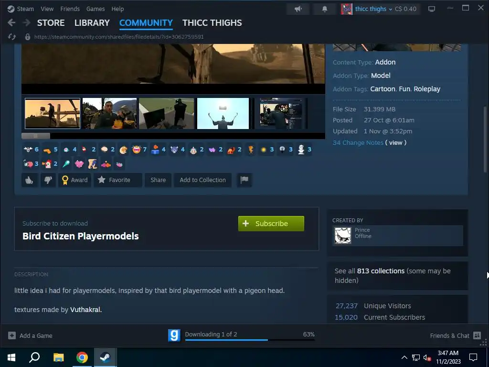Select the thumbnail with monitor on road

tap(167, 113)
